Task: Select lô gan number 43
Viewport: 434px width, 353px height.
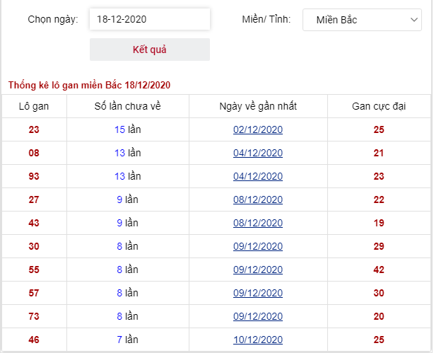Action: pyautogui.click(x=34, y=223)
